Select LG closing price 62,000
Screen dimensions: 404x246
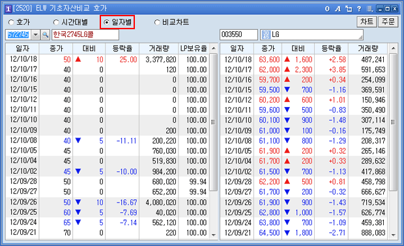(268, 69)
